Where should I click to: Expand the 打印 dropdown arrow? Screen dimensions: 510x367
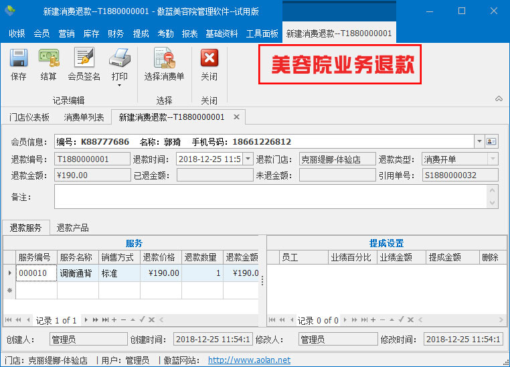pyautogui.click(x=119, y=85)
